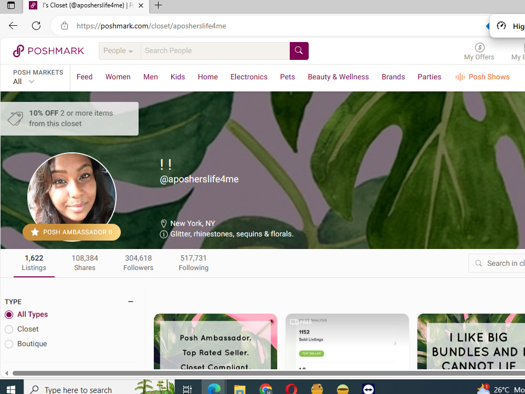Image resolution: width=525 pixels, height=394 pixels.
Task: Open the Windows Start menu
Action: click(x=11, y=389)
